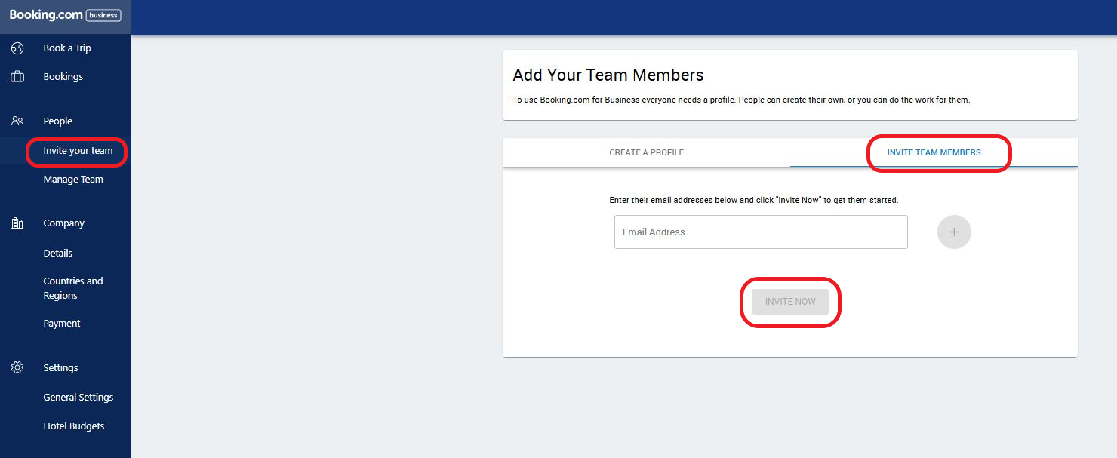This screenshot has width=1117, height=458.
Task: Open Countries and Regions settings
Action: [73, 288]
